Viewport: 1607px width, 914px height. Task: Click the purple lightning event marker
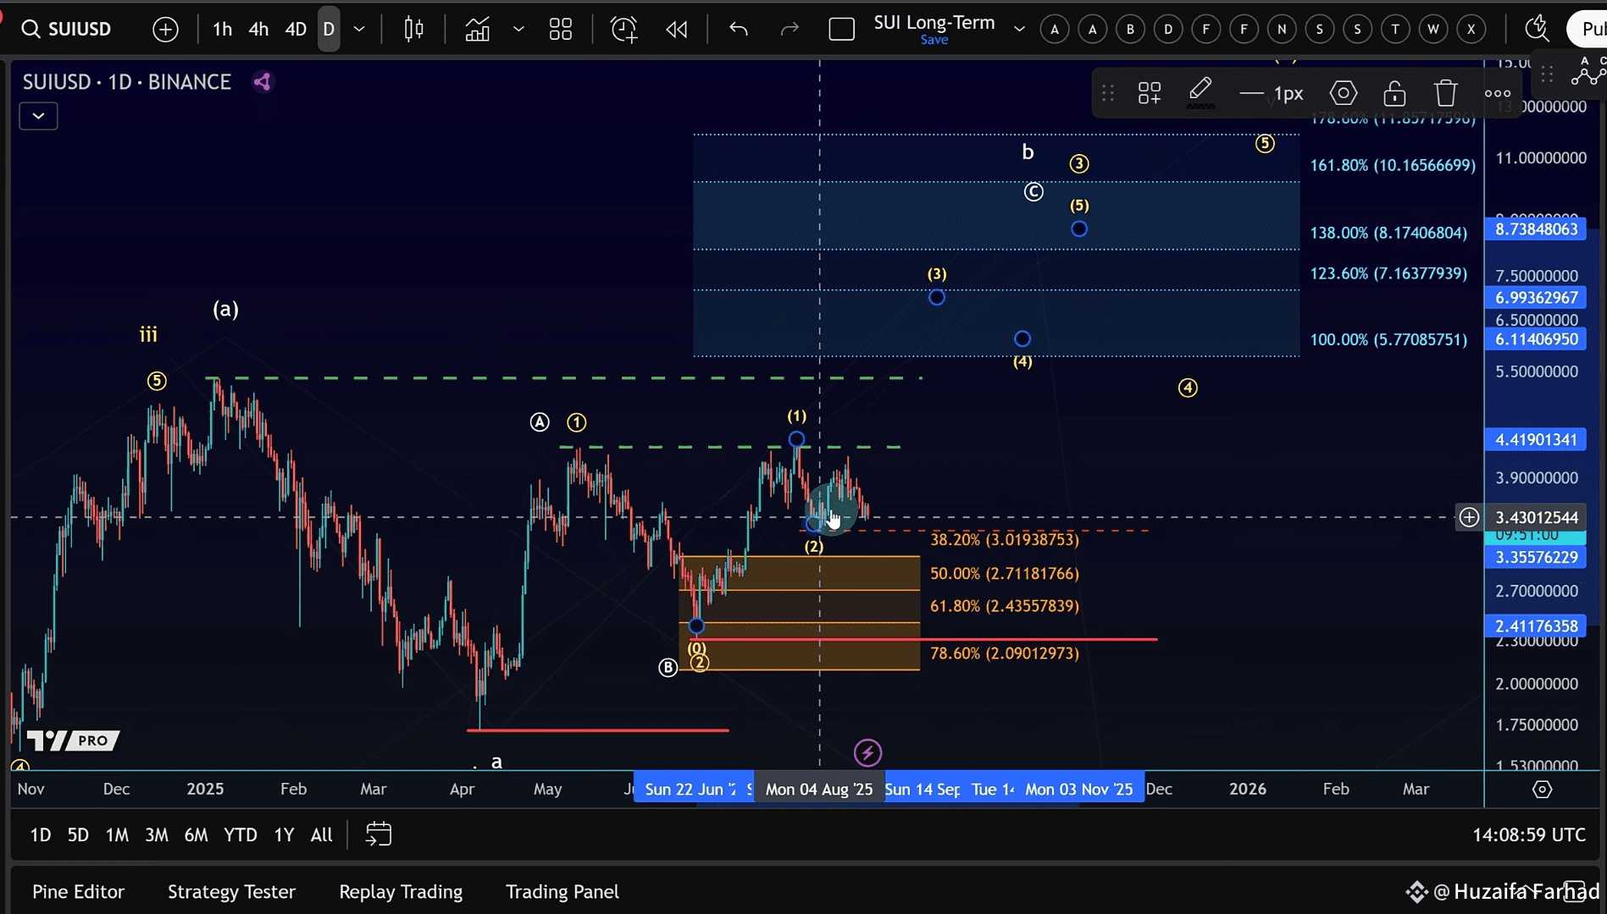[867, 752]
